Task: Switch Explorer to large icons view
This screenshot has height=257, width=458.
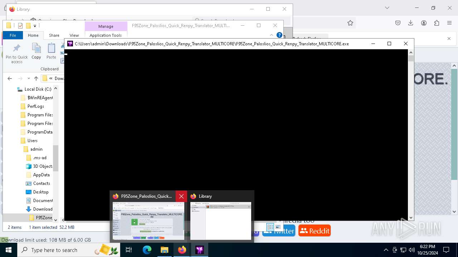Action: (278, 227)
